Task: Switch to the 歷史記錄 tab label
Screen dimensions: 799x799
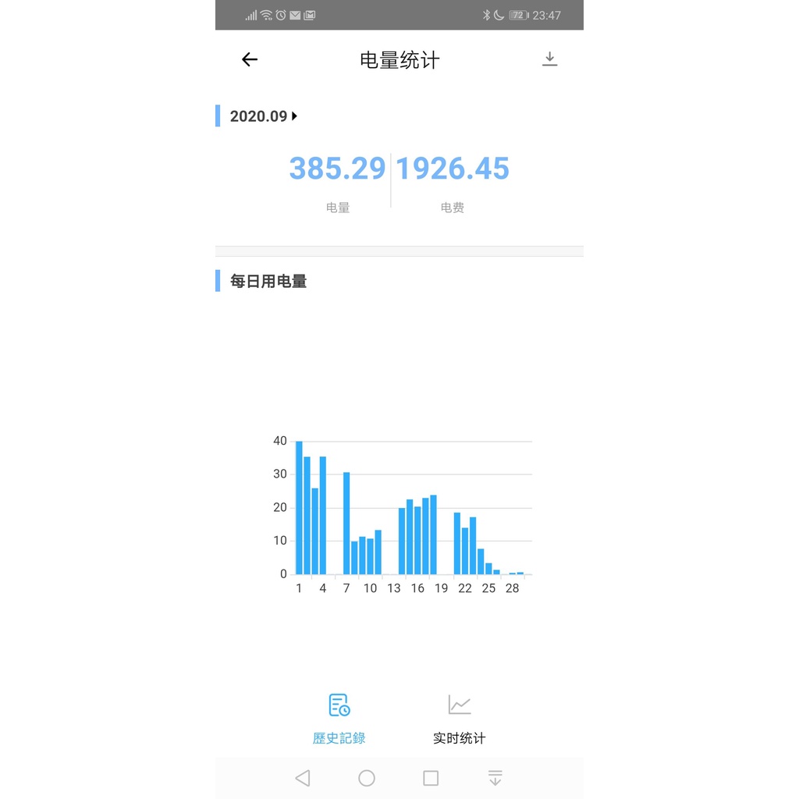Action: [339, 738]
